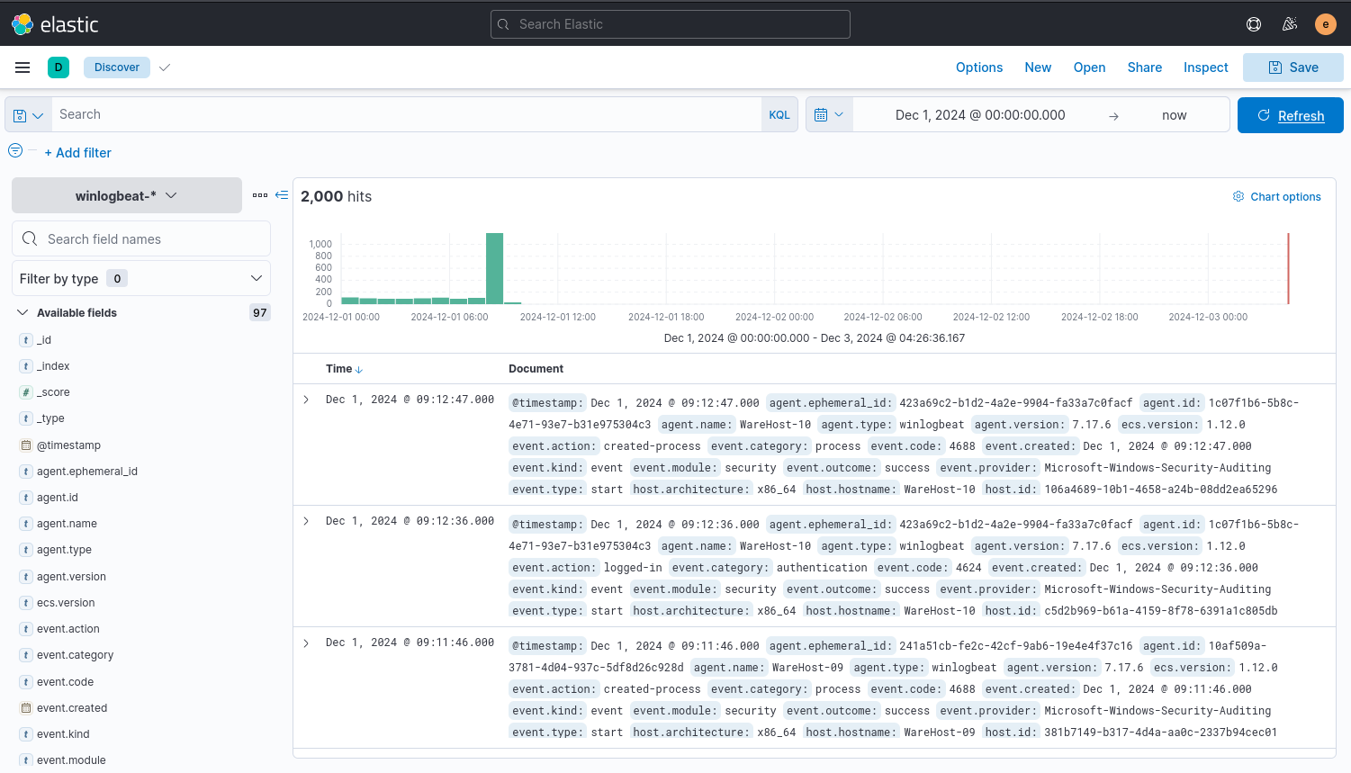Click the _score number type icon
This screenshot has height=773, width=1351.
tap(26, 392)
